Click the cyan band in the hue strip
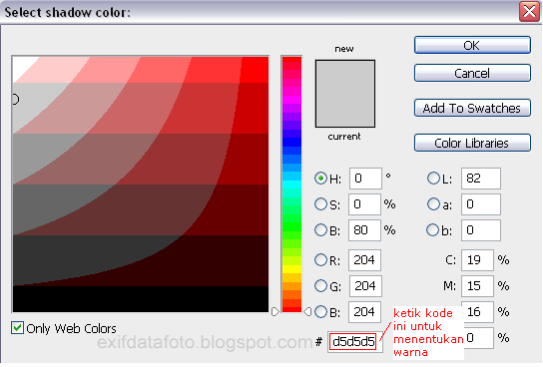Image resolution: width=543 pixels, height=367 pixels. (291, 184)
